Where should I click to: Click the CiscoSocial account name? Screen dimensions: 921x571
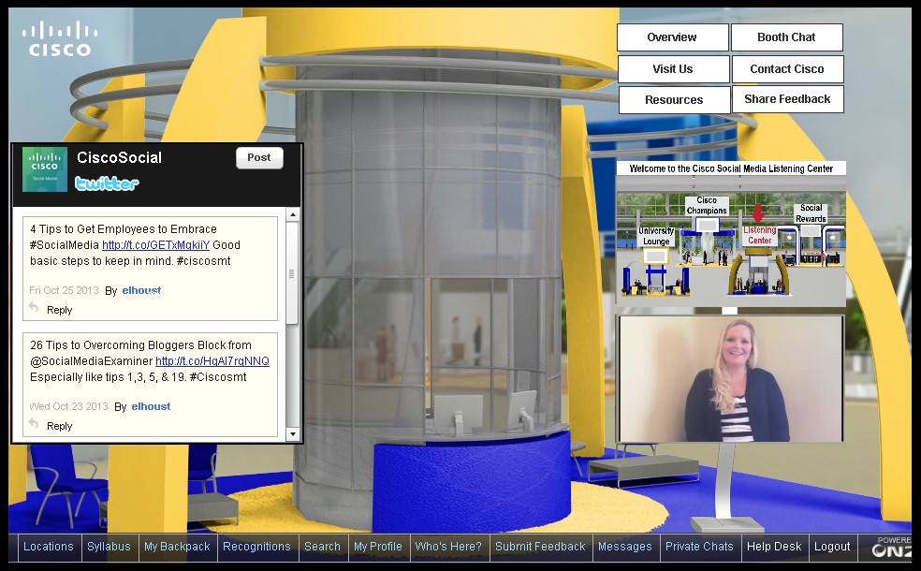pyautogui.click(x=119, y=157)
